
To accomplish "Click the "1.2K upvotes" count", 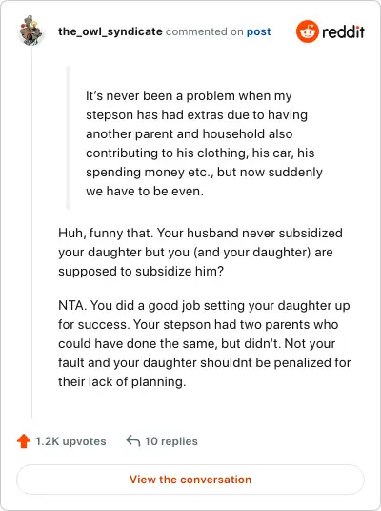I will coord(70,441).
